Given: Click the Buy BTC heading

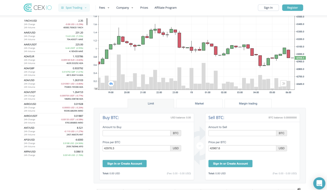Looking at the screenshot, I should (x=111, y=118).
